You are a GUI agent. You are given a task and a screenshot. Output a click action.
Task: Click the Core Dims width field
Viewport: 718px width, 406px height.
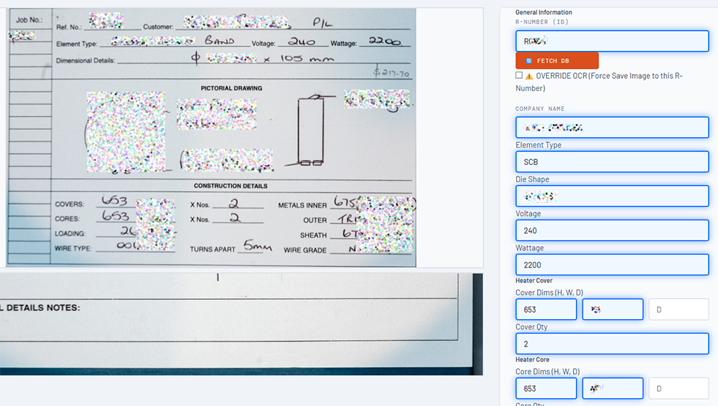612,388
